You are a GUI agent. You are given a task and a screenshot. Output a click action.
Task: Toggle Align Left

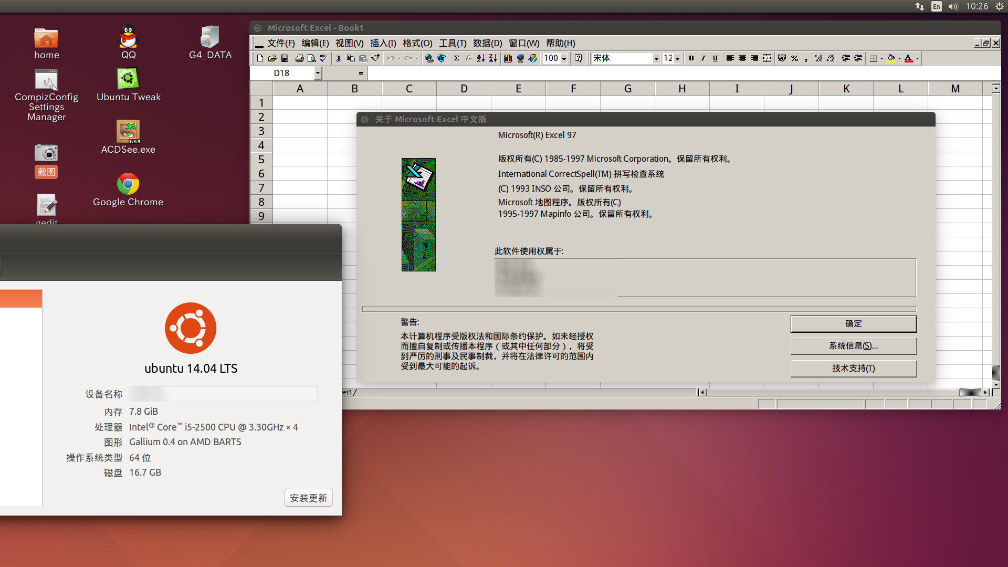pos(730,58)
